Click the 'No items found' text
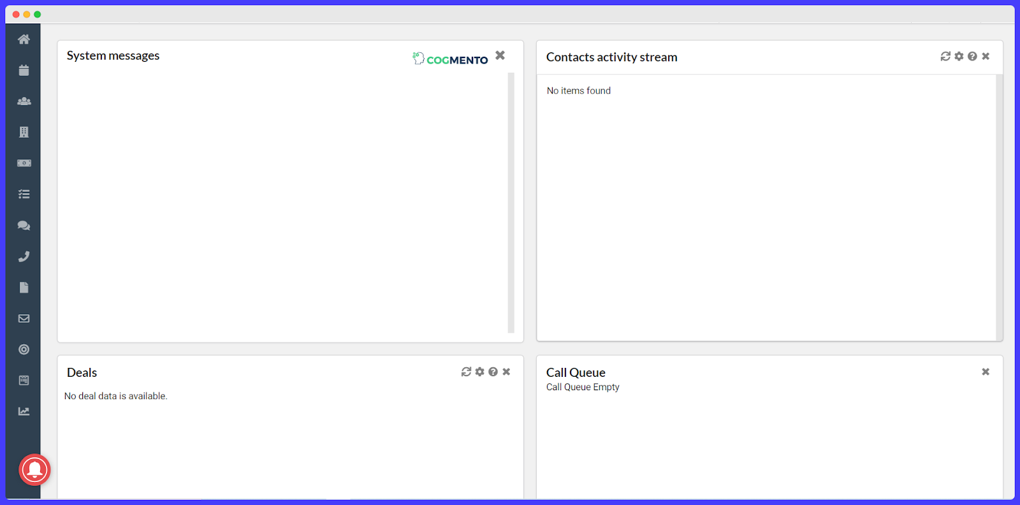The height and width of the screenshot is (505, 1020). point(579,91)
